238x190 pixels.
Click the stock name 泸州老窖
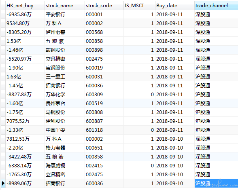(x=55, y=32)
